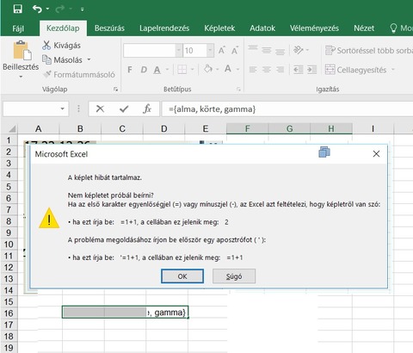Screen dimensions: 413x353
Task: Click the decrease font size icon
Action: (235, 51)
